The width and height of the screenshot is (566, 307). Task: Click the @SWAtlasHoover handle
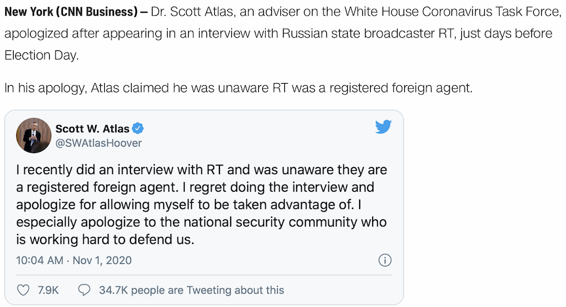98,143
